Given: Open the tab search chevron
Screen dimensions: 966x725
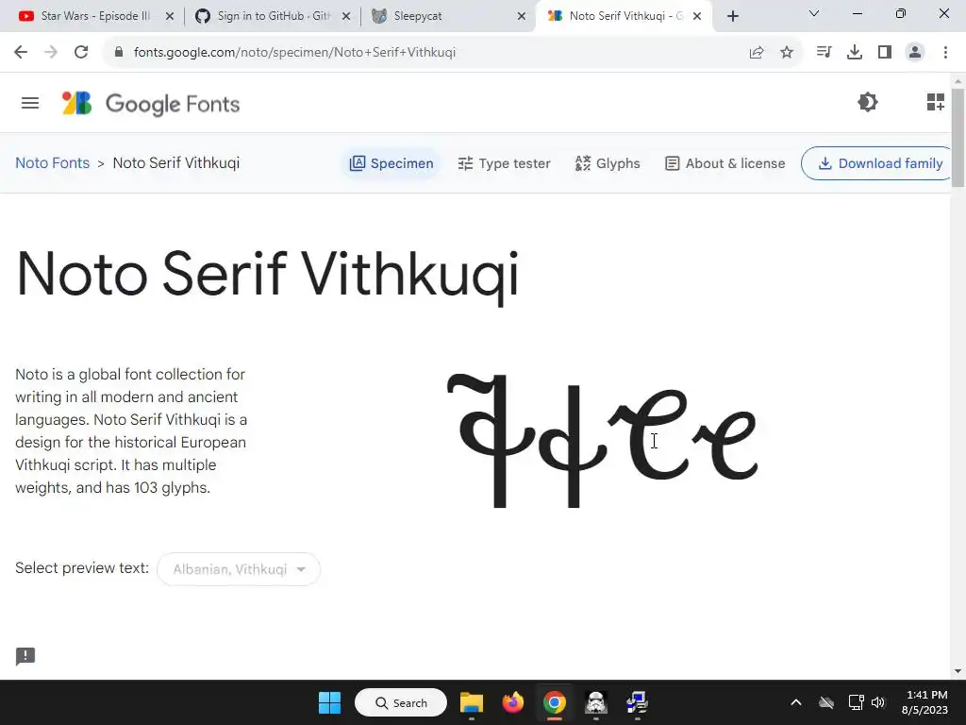Looking at the screenshot, I should (814, 13).
